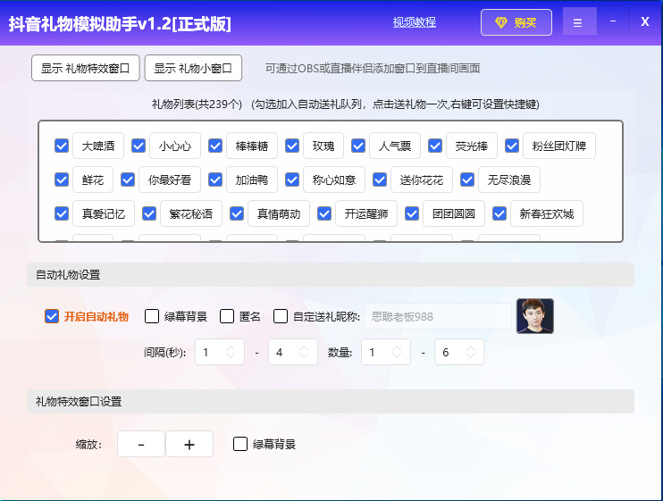This screenshot has height=501, width=663.
Task: Uncheck the 棒棒糖 gift checkbox
Action: [215, 146]
